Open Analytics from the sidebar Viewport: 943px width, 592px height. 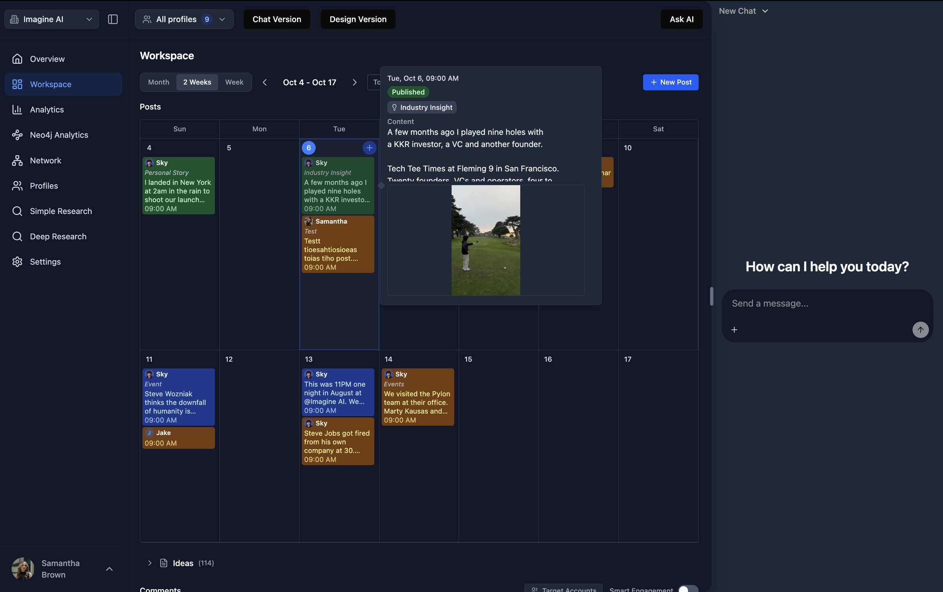63,110
